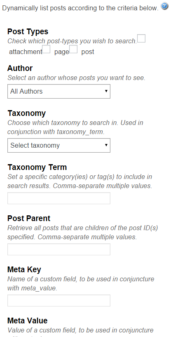Click into the Post Parent input box
Viewport: 173px width, 337px height.
pyautogui.click(x=59, y=249)
